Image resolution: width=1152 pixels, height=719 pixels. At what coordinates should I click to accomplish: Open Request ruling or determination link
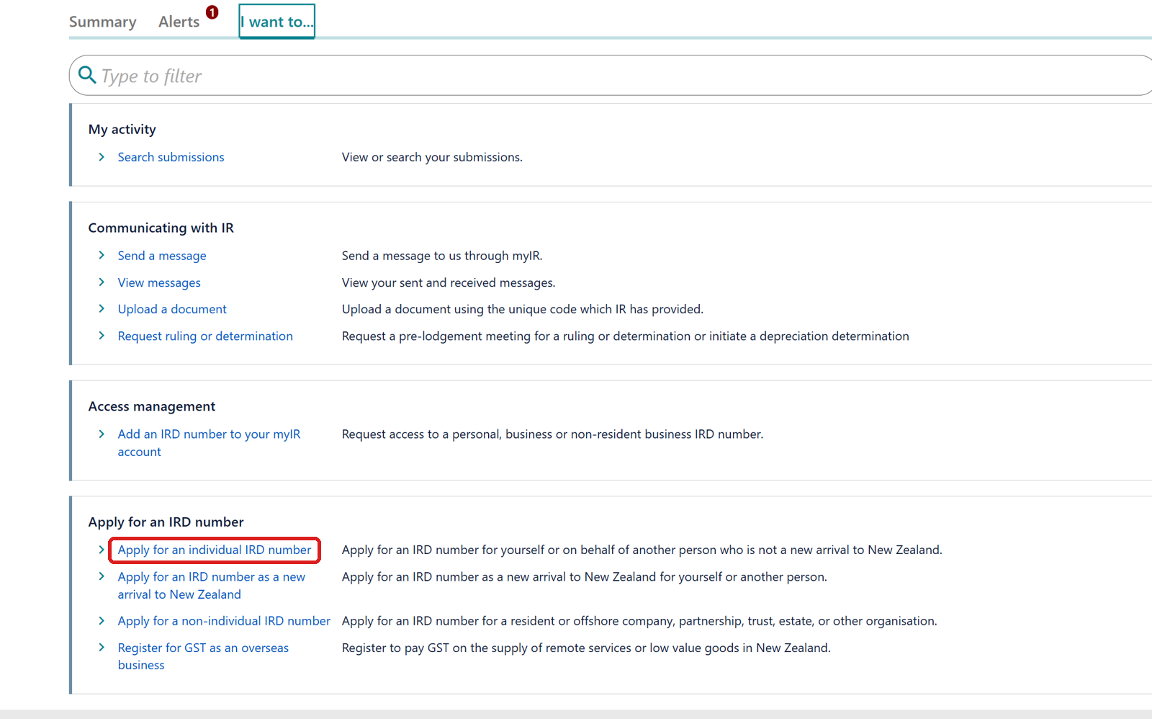[205, 336]
